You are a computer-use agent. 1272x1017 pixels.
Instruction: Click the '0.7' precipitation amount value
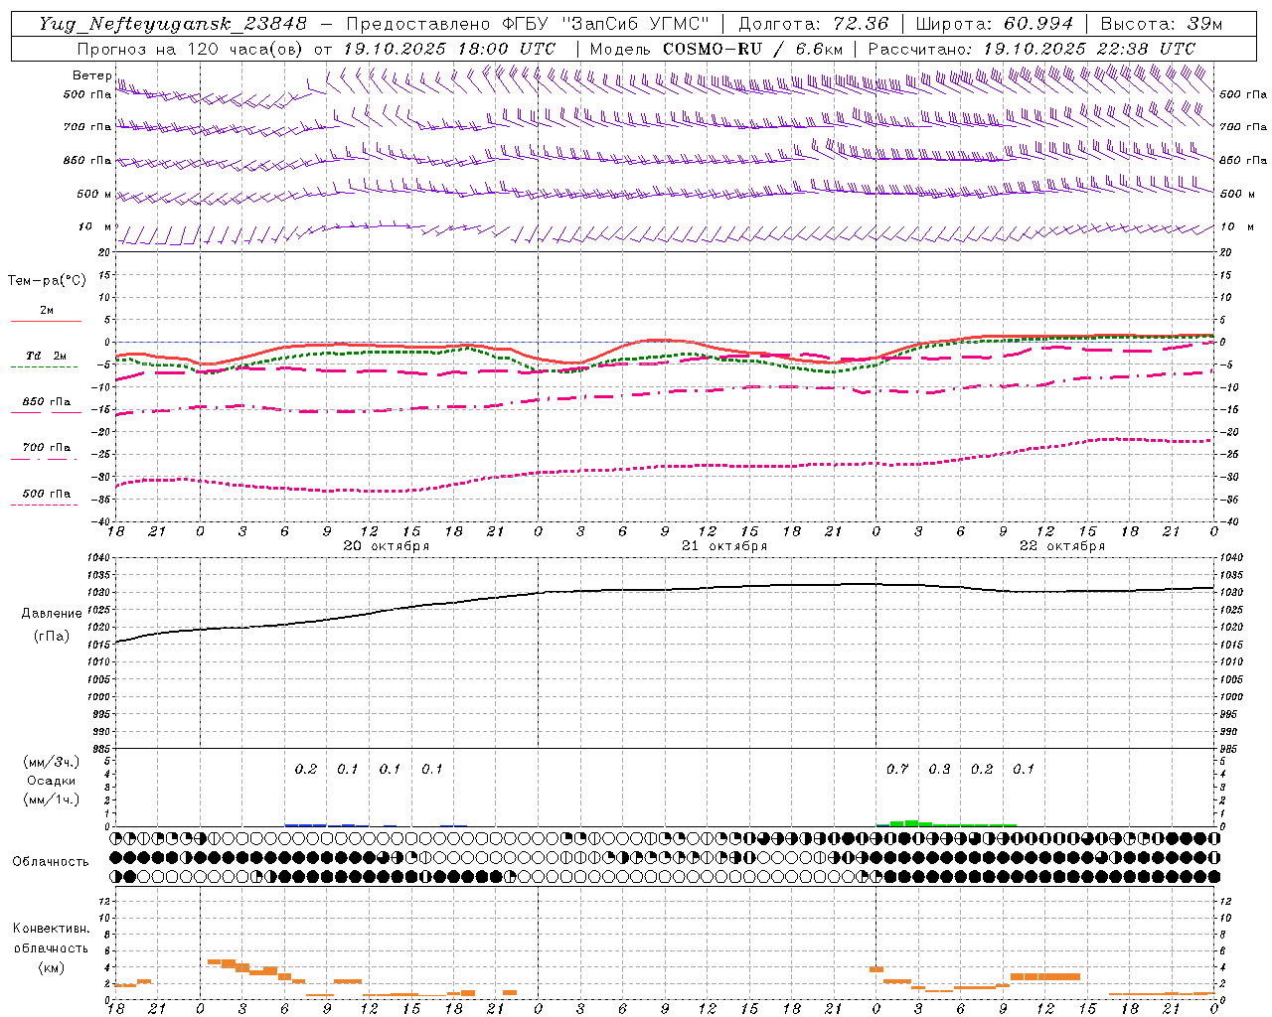[897, 770]
